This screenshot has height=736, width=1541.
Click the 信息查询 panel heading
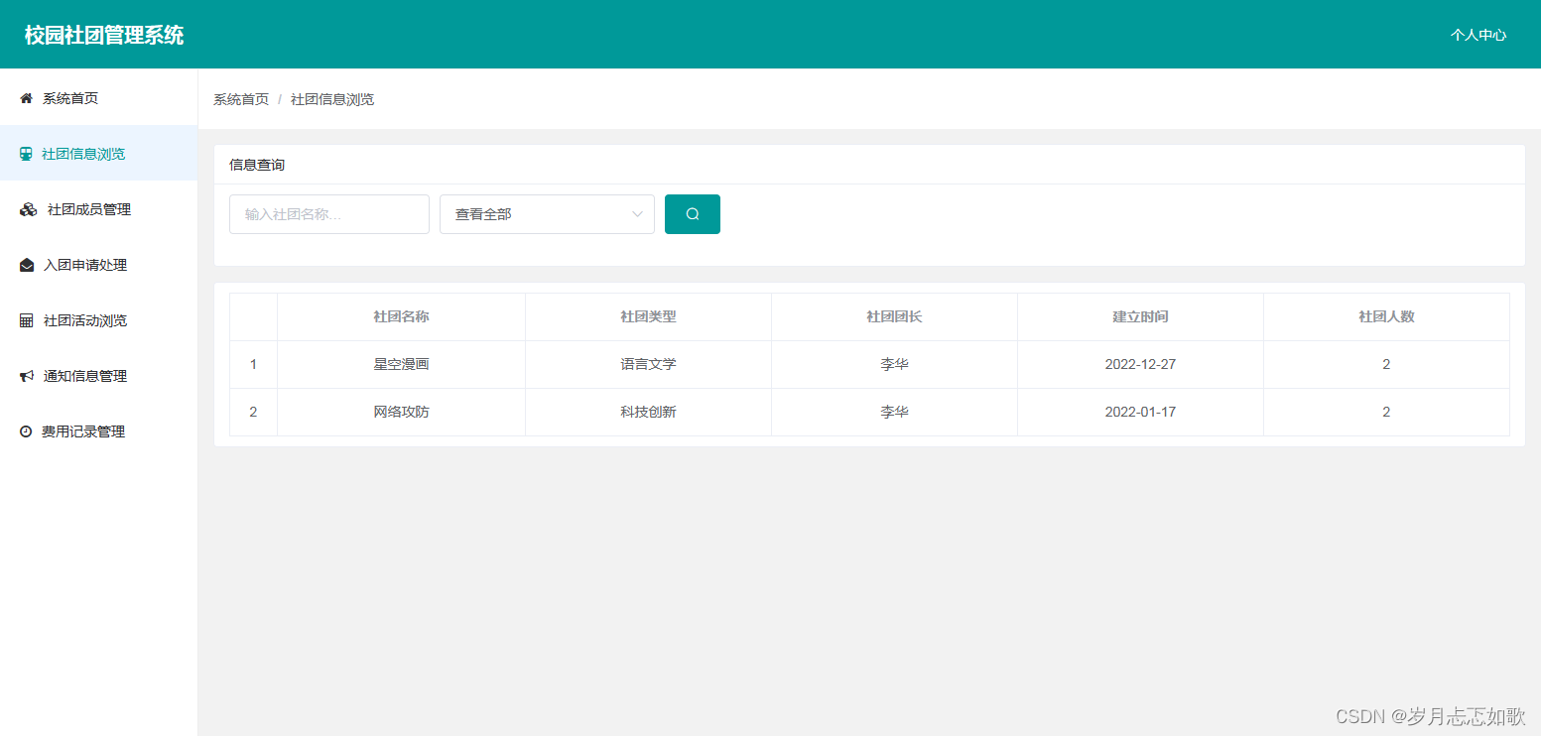click(257, 165)
